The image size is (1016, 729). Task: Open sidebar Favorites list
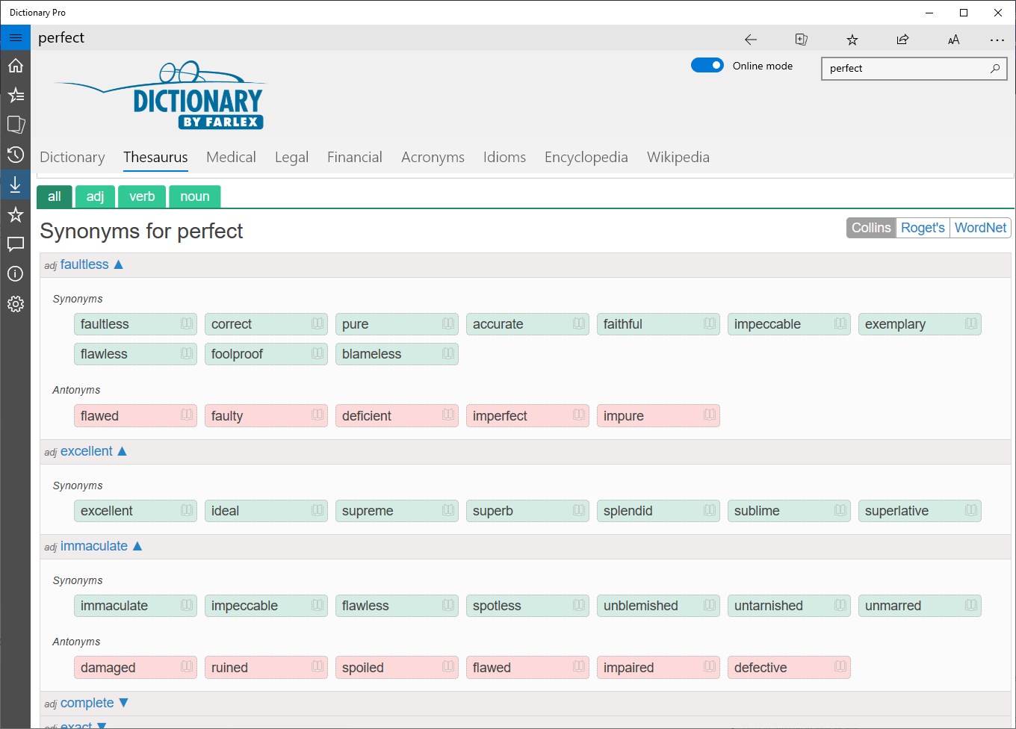(x=16, y=214)
